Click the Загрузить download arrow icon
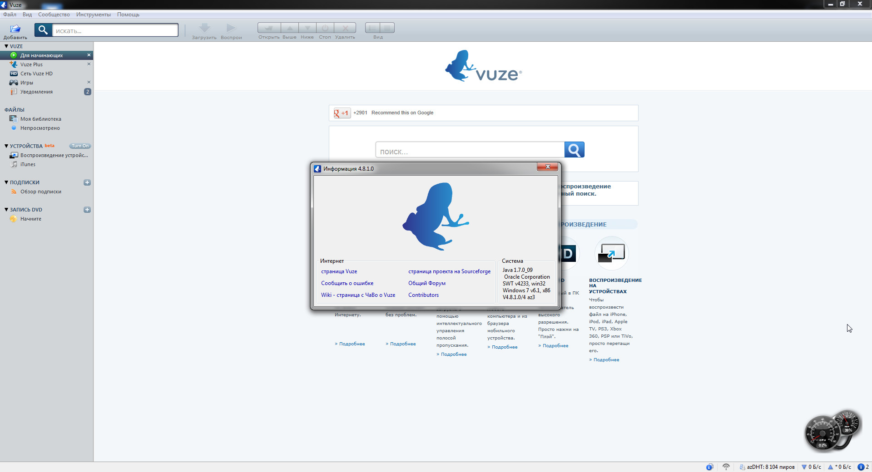 pos(204,28)
